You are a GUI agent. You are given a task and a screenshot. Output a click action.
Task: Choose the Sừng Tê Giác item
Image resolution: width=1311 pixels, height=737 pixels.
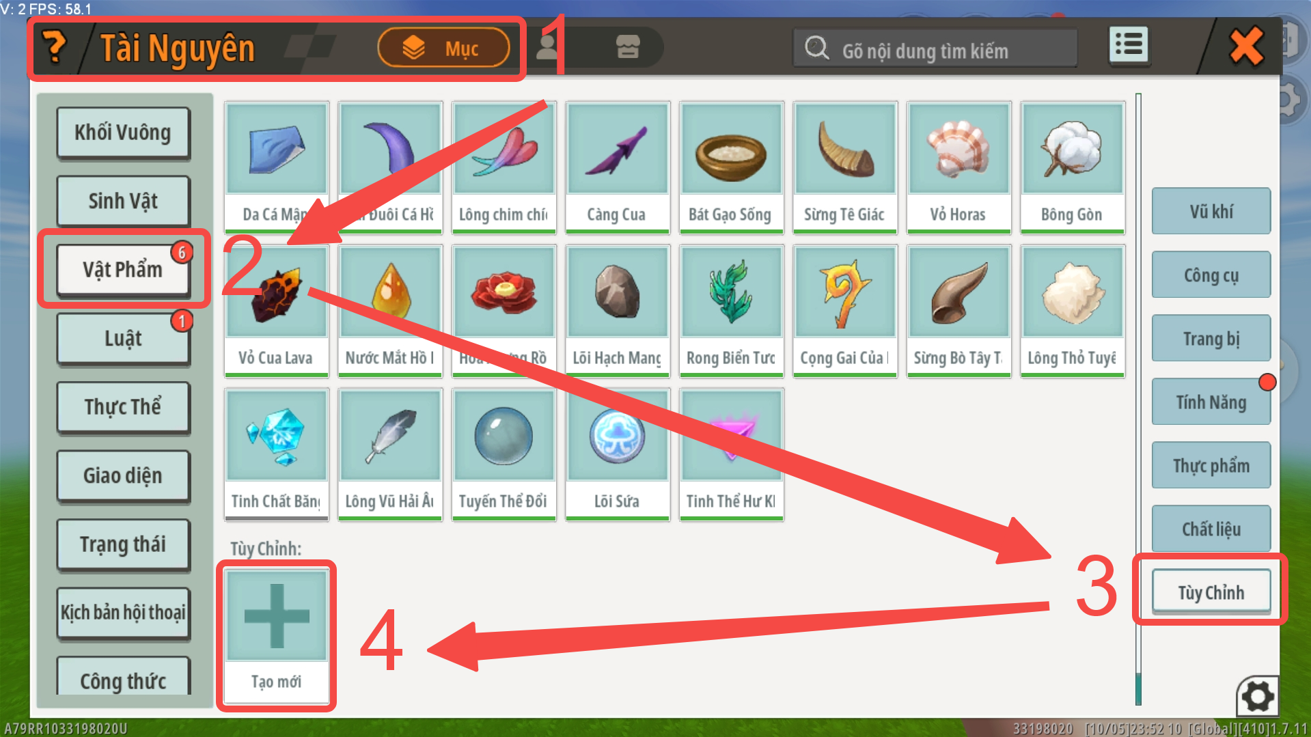(x=845, y=167)
